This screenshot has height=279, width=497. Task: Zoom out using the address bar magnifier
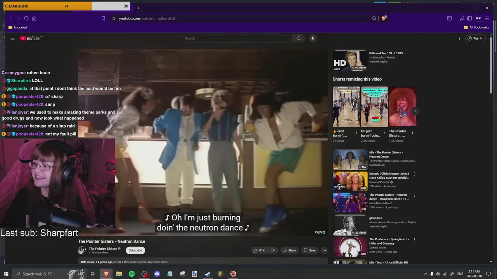tap(374, 18)
